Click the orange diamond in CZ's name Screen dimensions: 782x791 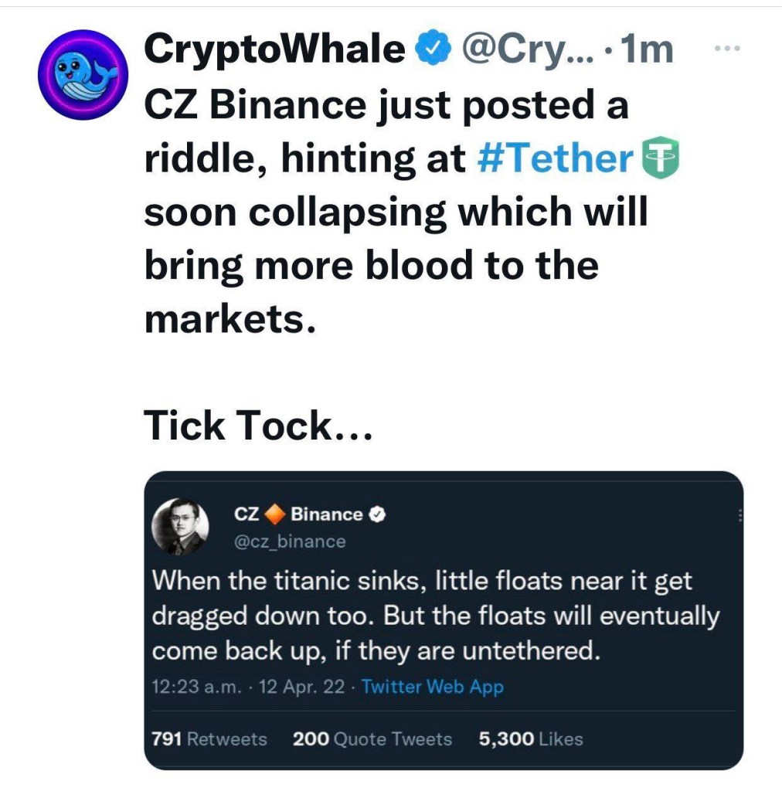[275, 514]
